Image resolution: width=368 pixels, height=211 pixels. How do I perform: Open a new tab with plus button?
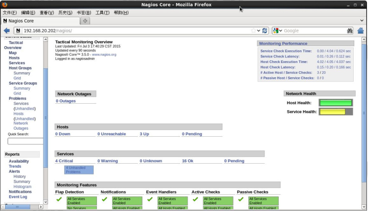pyautogui.click(x=85, y=21)
